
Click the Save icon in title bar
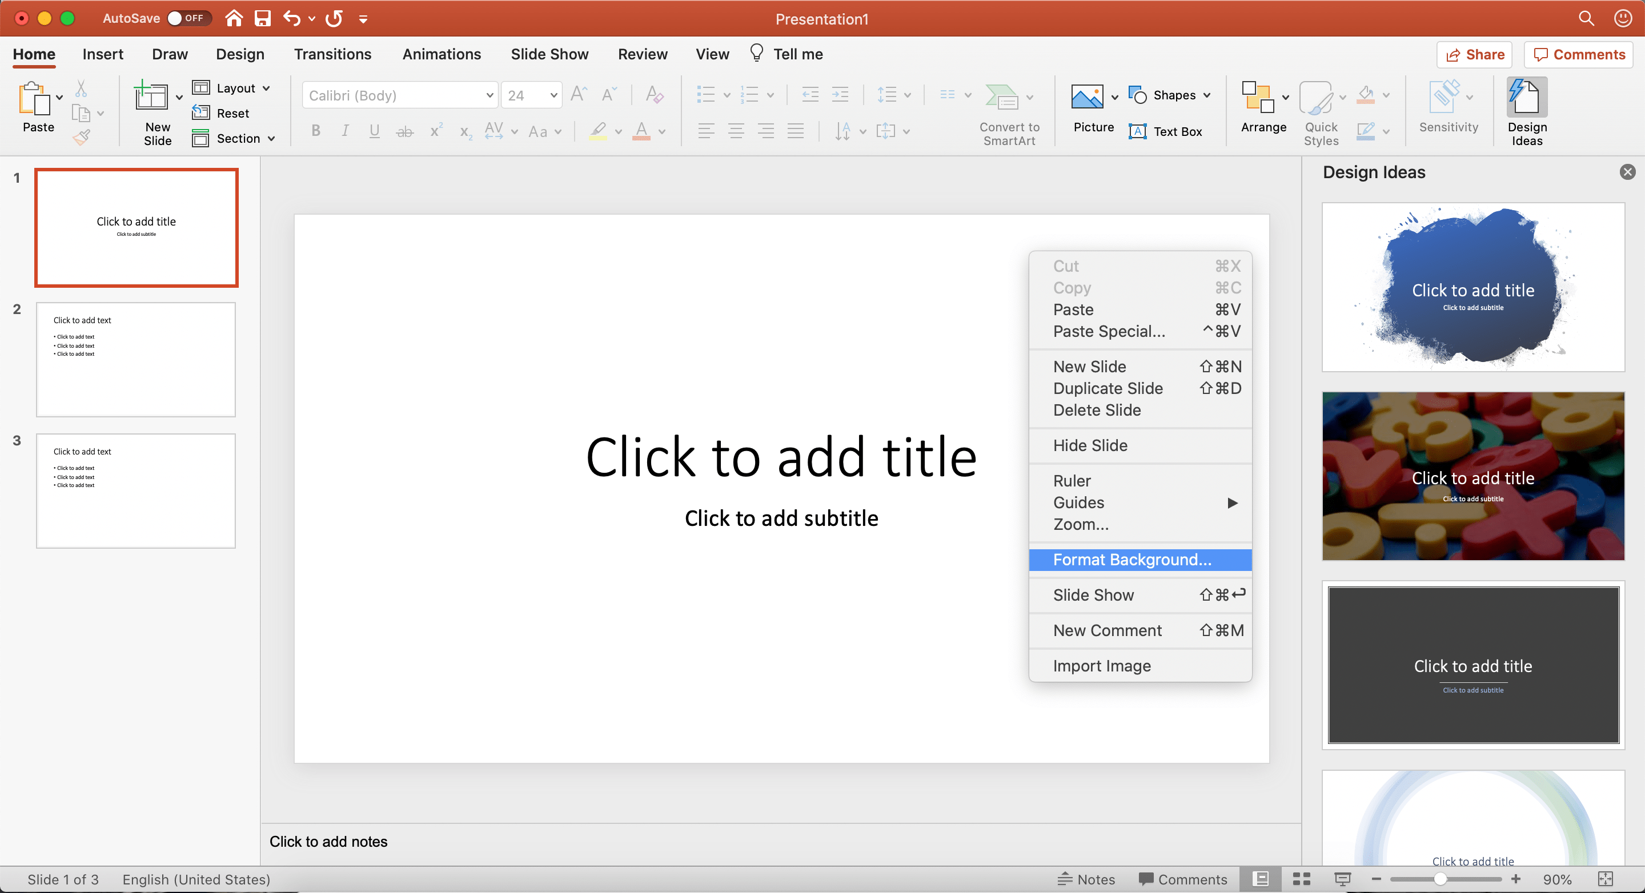pos(263,18)
